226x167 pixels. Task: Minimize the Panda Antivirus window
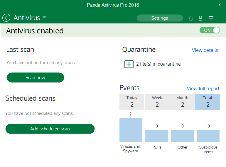(211, 5)
